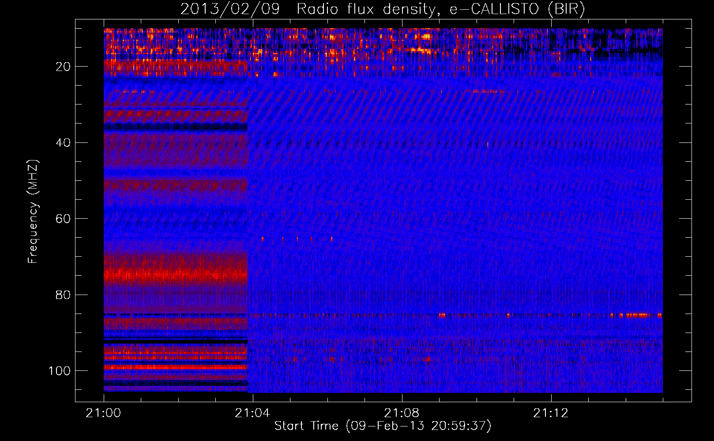Click the y-axis tick label '60'
Image resolution: width=714 pixels, height=441 pixels.
(x=63, y=219)
